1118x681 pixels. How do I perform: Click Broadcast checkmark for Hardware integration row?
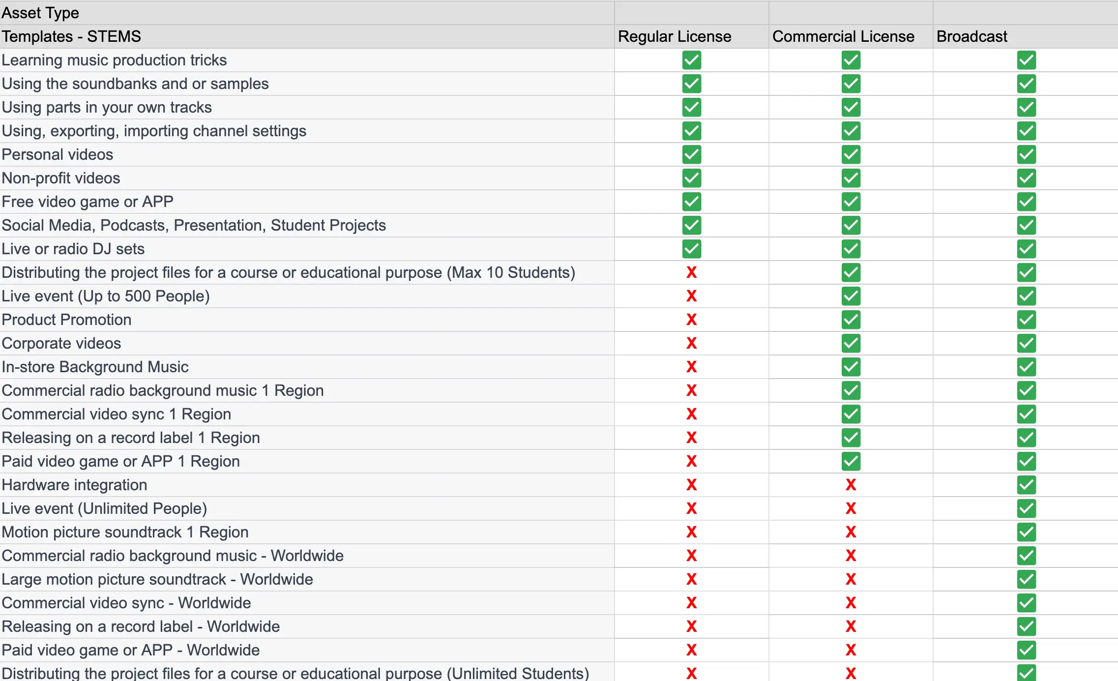[1027, 485]
